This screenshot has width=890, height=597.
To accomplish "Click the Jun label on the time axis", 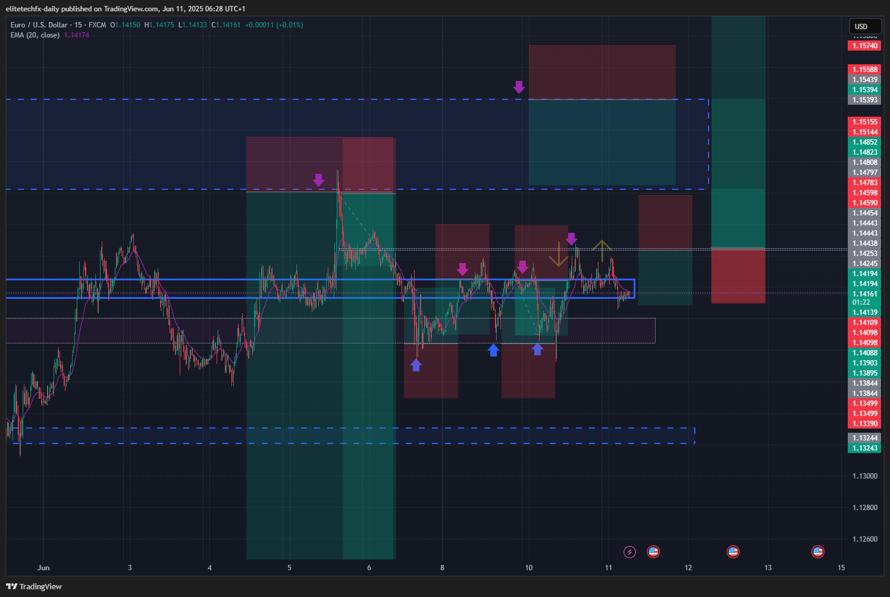I will (x=43, y=568).
